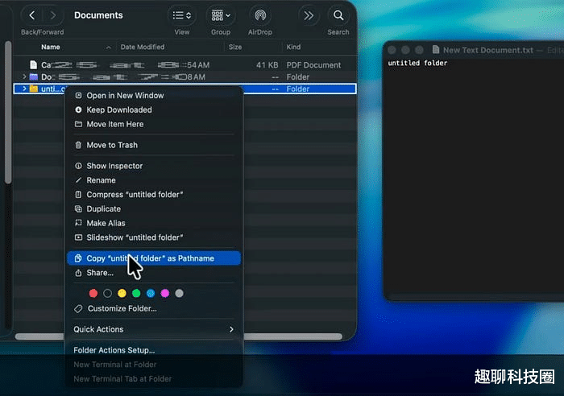Image resolution: width=564 pixels, height=396 pixels.
Task: Click the toolbar overflow double-chevron icon
Action: 308,15
